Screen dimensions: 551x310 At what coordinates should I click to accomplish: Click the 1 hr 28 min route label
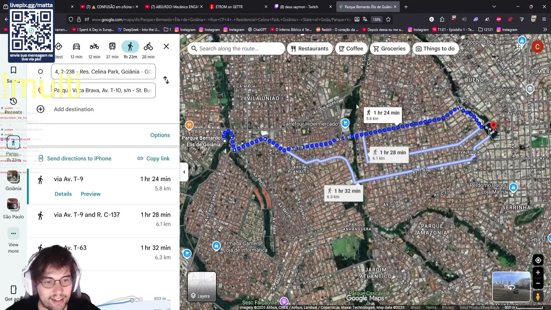389,155
